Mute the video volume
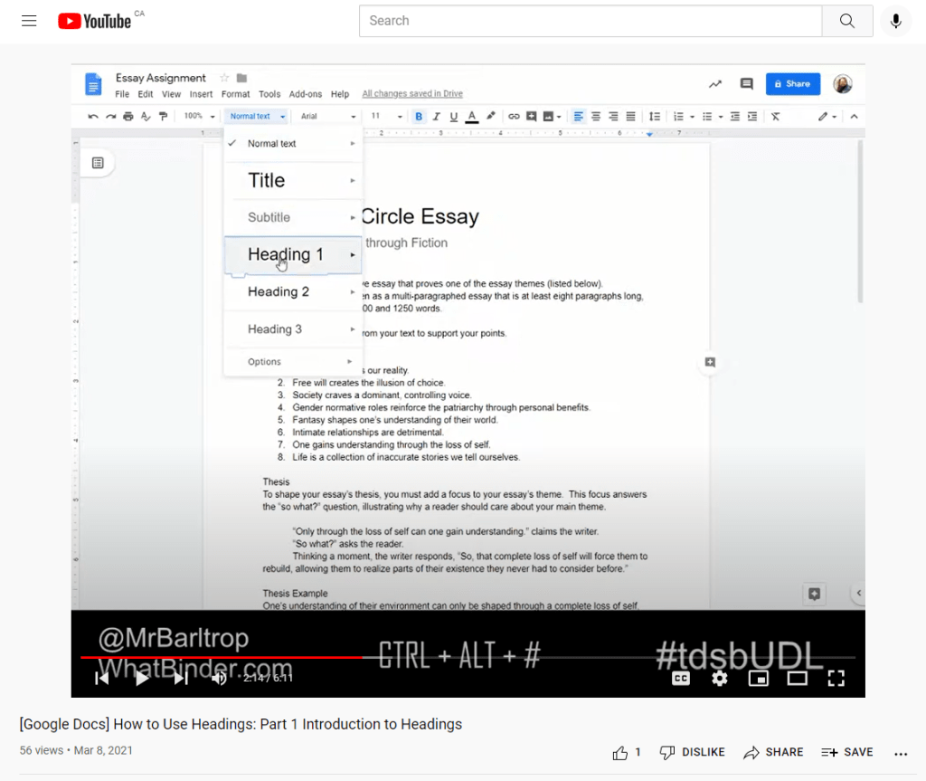 pyautogui.click(x=219, y=678)
